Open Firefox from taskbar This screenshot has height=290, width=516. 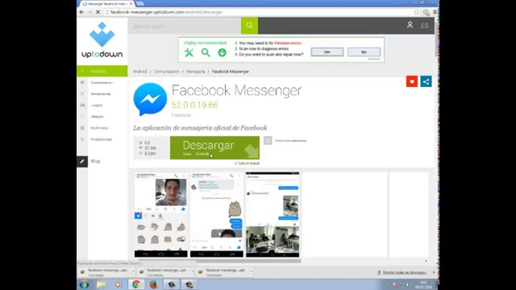(x=154, y=285)
